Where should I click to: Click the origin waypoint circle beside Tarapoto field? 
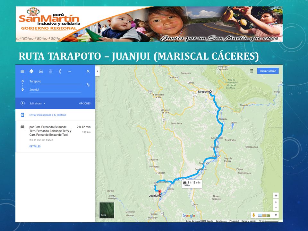pos(22,81)
